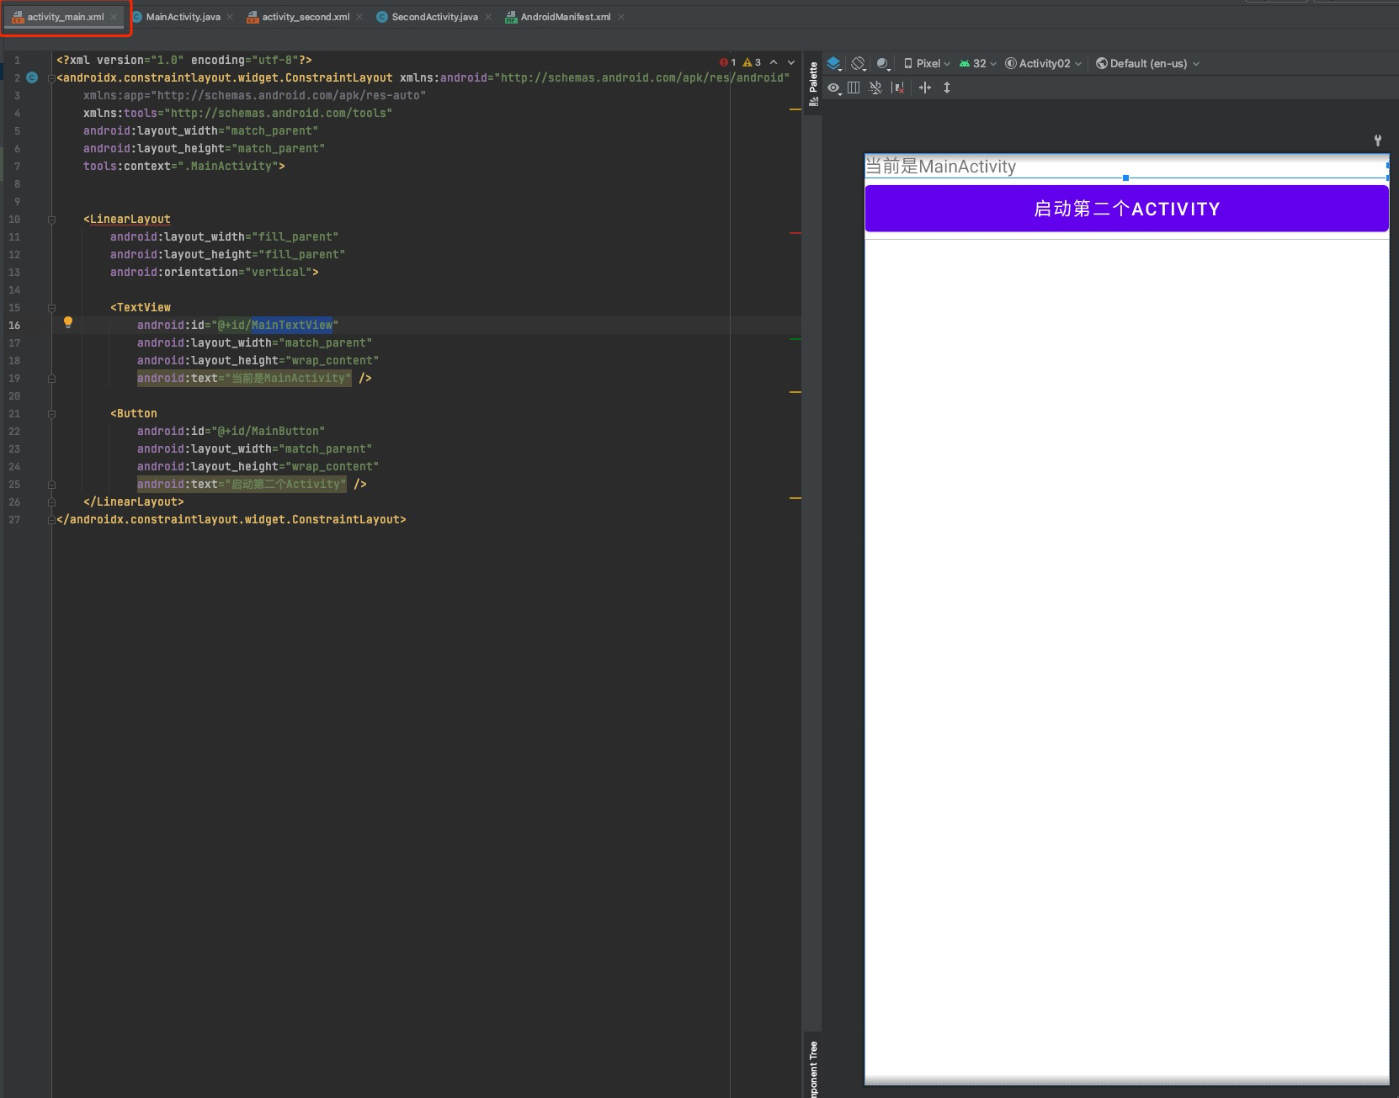The image size is (1399, 1098).
Task: Open the AndroidManifest.xml tab
Action: [566, 16]
